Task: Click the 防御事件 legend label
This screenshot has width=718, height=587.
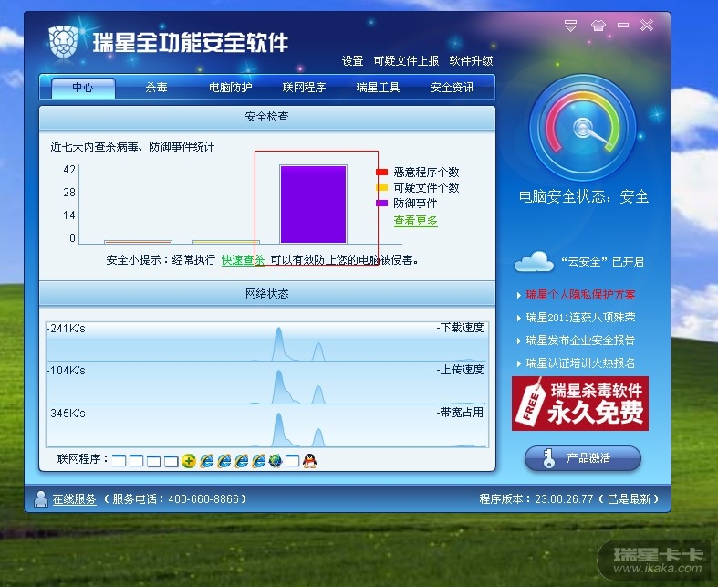Action: (415, 203)
